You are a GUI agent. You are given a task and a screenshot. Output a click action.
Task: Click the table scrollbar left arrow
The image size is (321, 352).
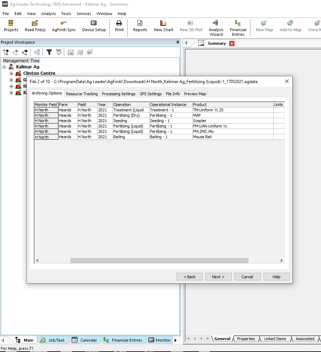37,260
